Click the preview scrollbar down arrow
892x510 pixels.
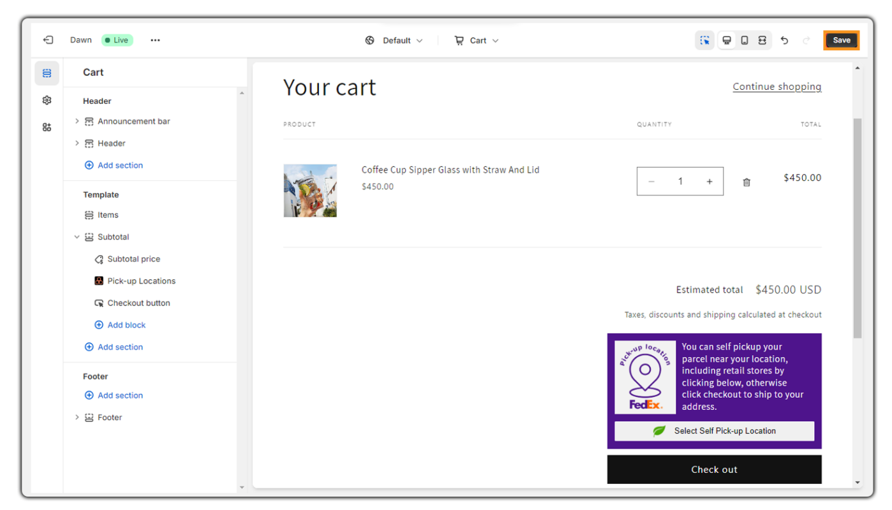857,483
